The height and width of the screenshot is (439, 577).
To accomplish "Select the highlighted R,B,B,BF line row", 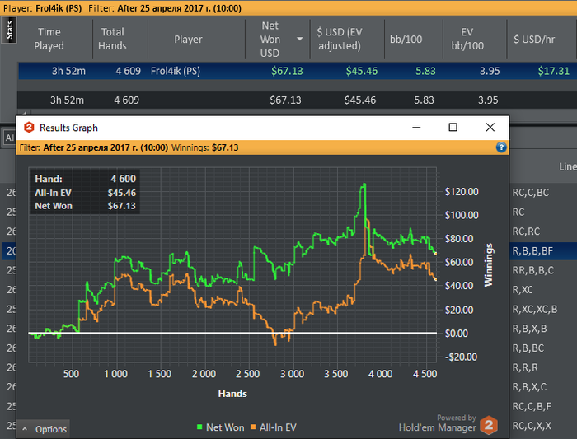I will coord(532,250).
